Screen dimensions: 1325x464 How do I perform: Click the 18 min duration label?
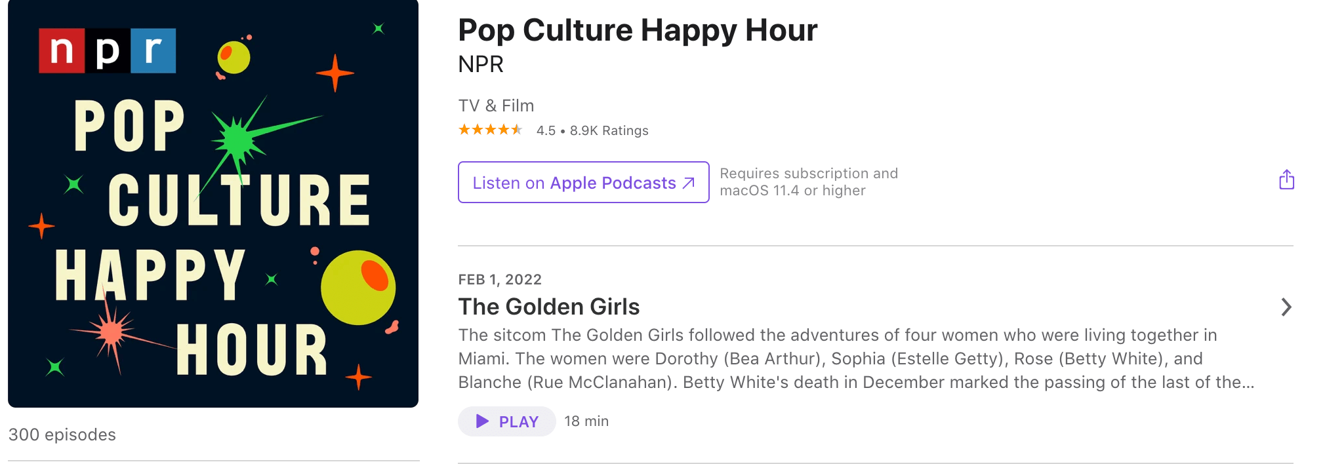[x=586, y=421]
